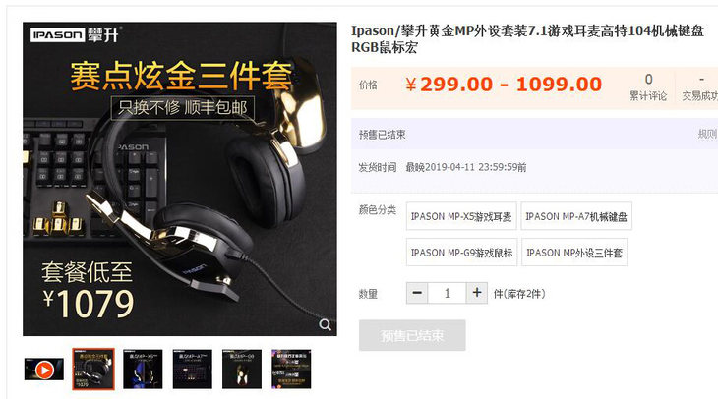This screenshot has height=399, width=718.
Task: Open the presale rules link
Action: [x=707, y=134]
